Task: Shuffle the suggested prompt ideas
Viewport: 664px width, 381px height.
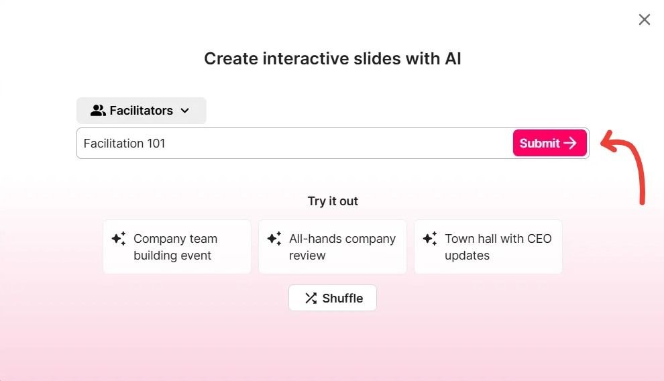Action: pos(333,298)
